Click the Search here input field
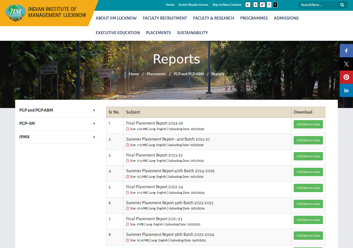Image resolution: width=353 pixels, height=248 pixels. tap(319, 5)
